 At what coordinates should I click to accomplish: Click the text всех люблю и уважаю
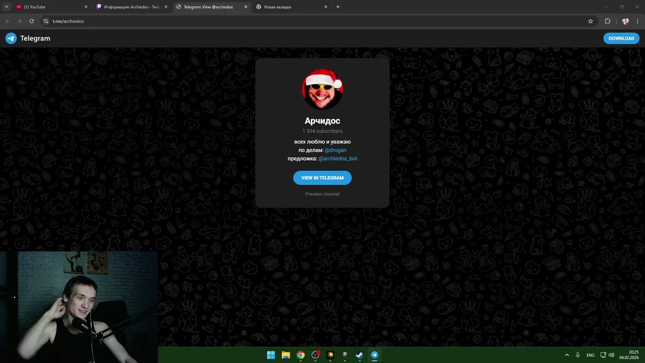[x=322, y=142]
